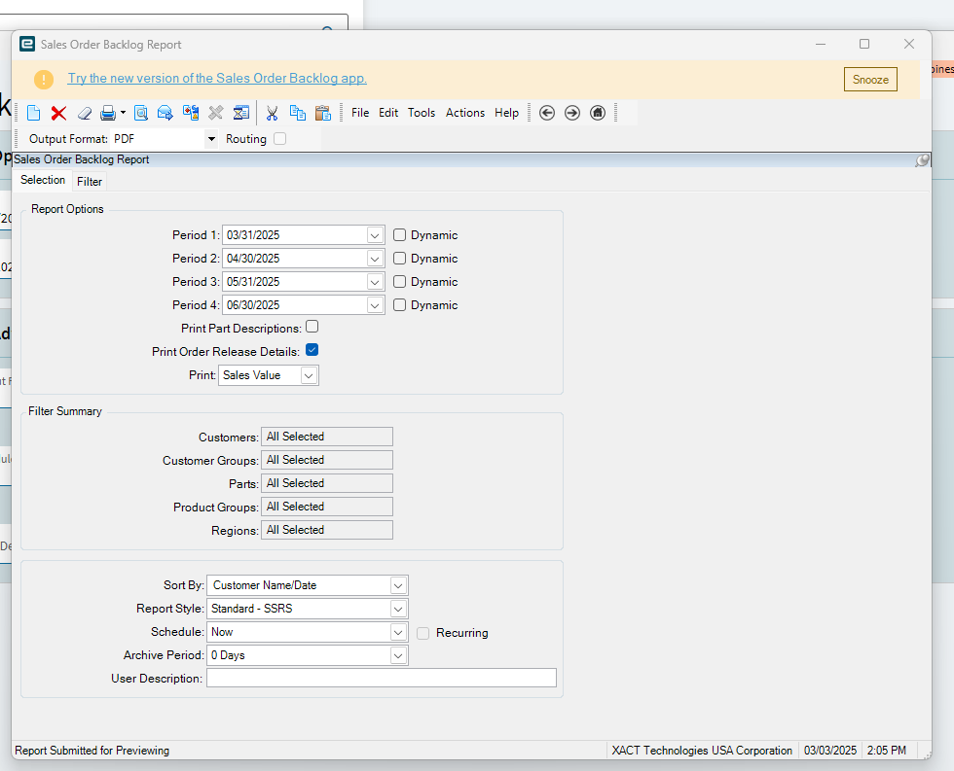Open the Print icon's dropdown arrow
The height and width of the screenshot is (771, 954).
pyautogui.click(x=123, y=113)
